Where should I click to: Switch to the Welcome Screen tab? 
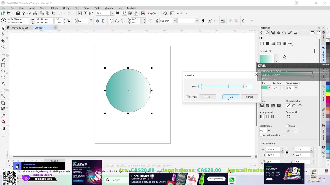[x=20, y=27]
